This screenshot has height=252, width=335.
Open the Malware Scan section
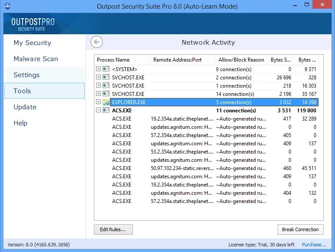(44, 59)
